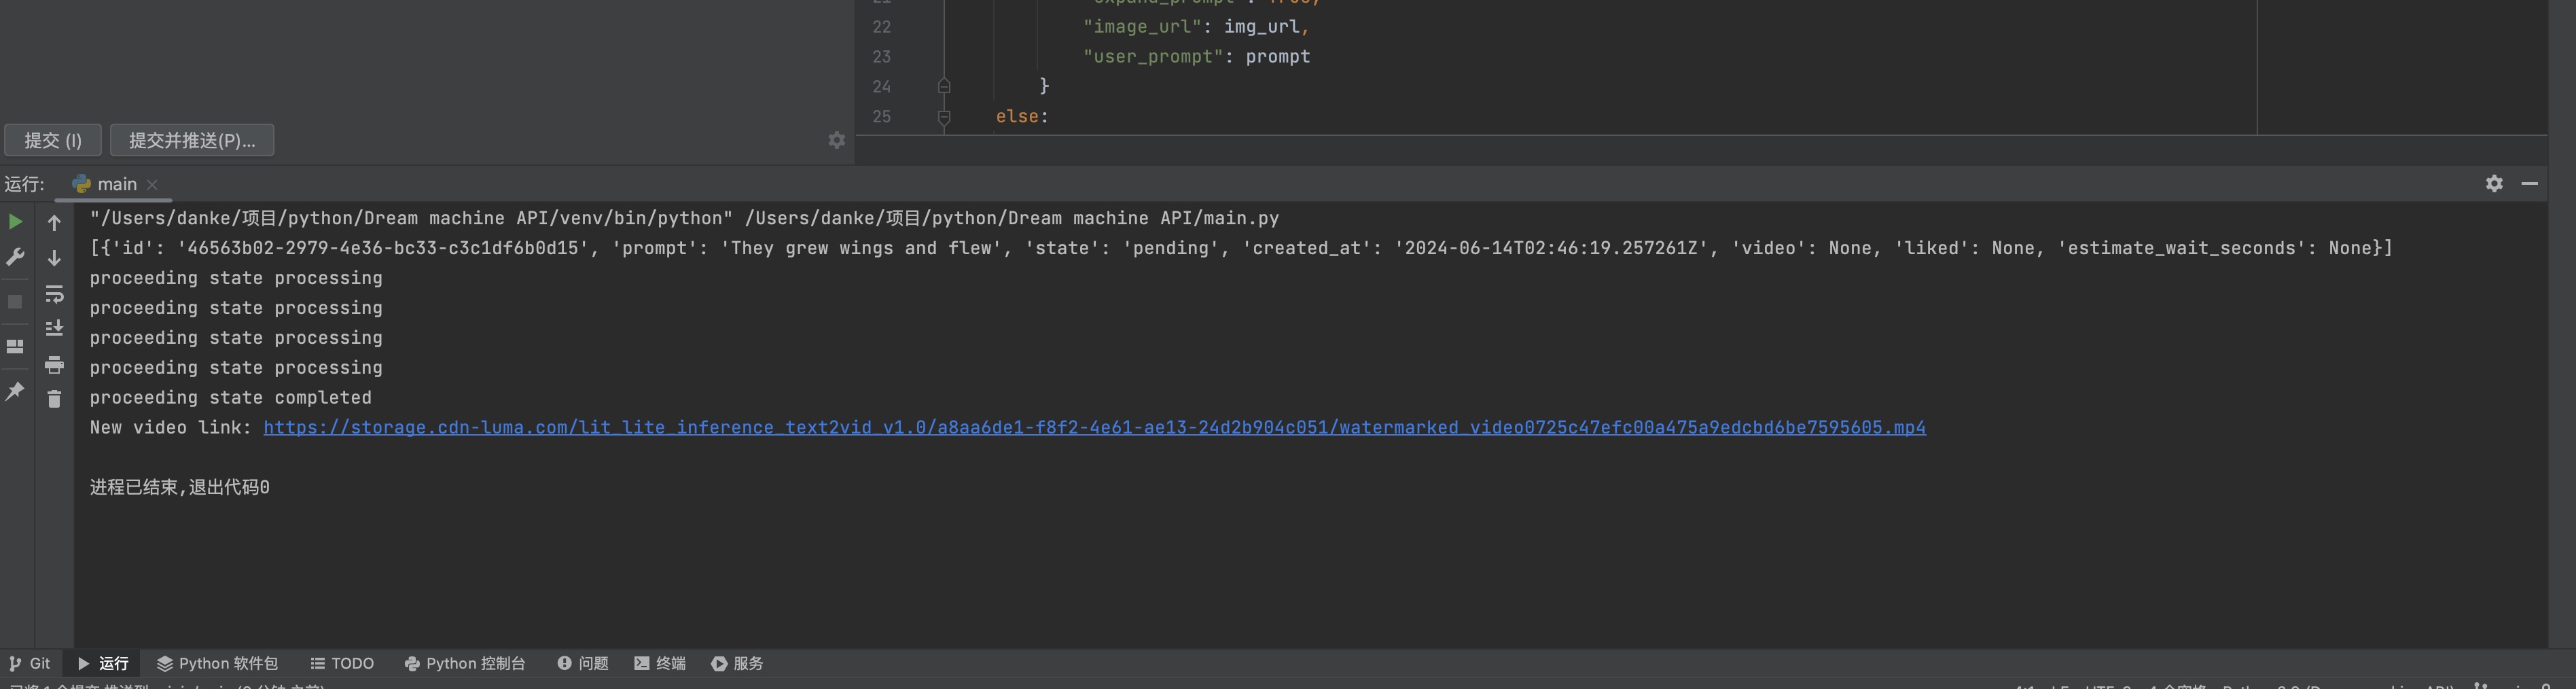Open run panel settings gear
Viewport: 2576px width, 689px height.
point(2494,183)
